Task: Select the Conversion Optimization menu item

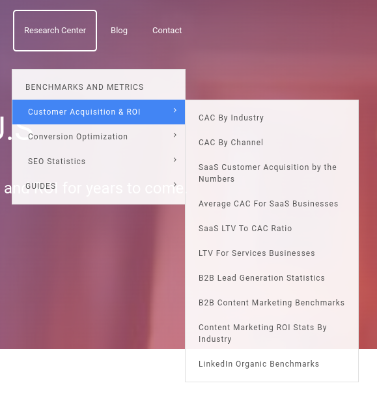Action: click(99, 137)
